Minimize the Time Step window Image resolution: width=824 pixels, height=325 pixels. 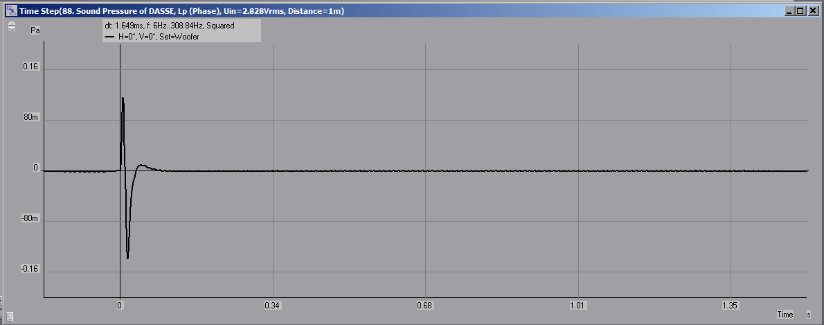790,10
